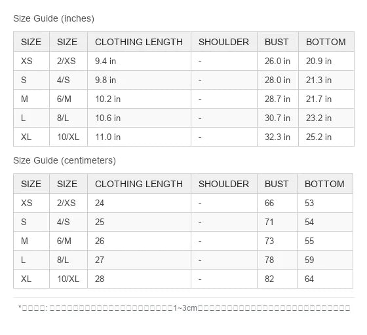Select the SHOULDER header in centimeters table

point(223,184)
